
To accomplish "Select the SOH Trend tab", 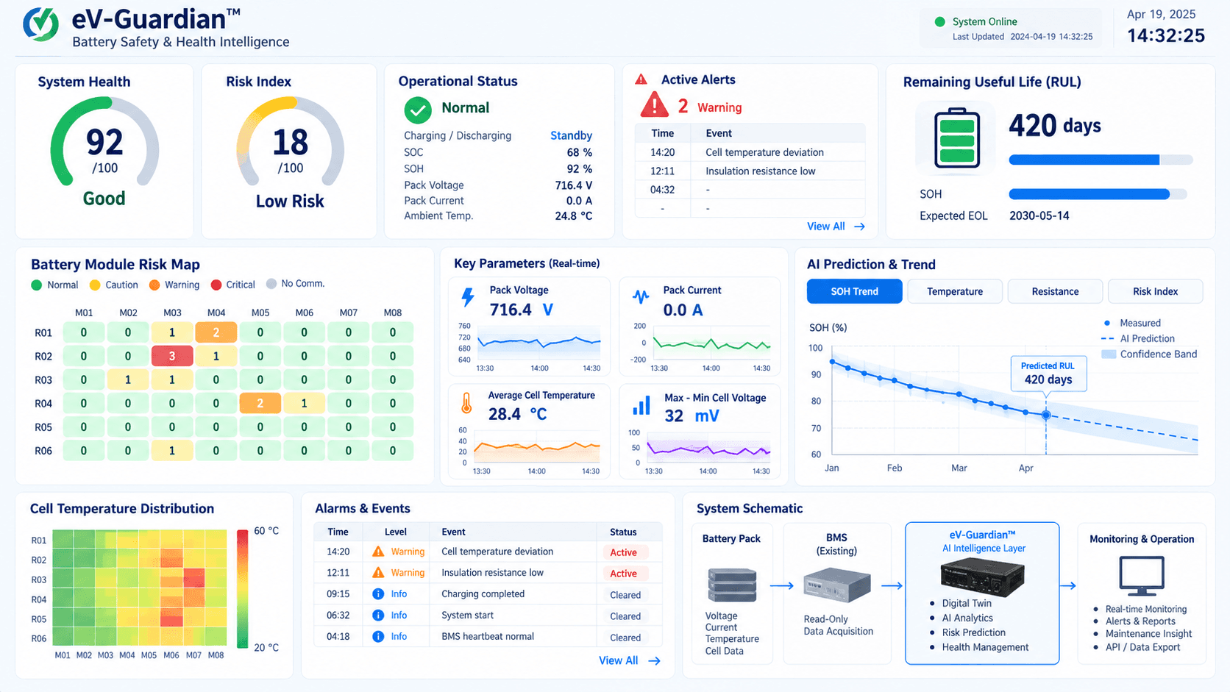I will point(854,291).
